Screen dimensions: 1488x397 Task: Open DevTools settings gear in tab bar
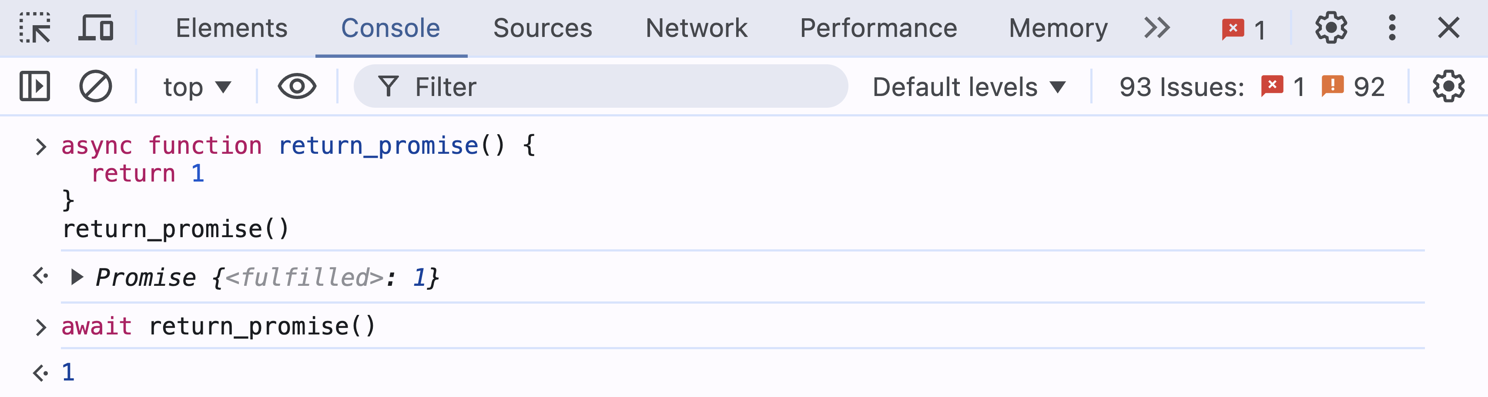1331,28
